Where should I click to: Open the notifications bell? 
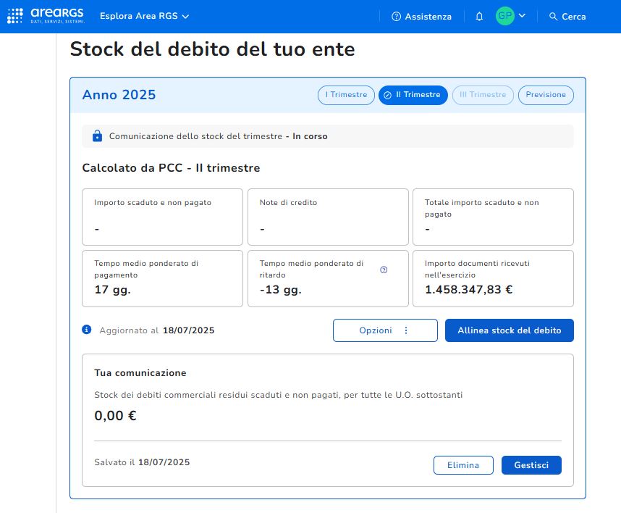coord(479,17)
